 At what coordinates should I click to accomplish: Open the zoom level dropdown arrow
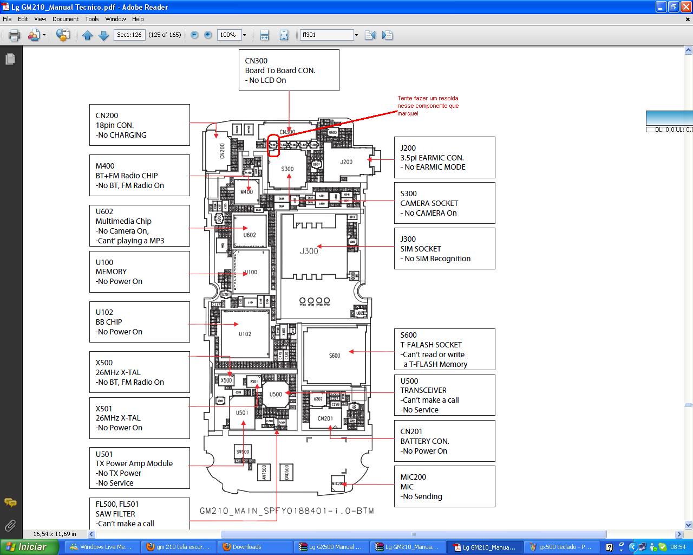(x=244, y=35)
